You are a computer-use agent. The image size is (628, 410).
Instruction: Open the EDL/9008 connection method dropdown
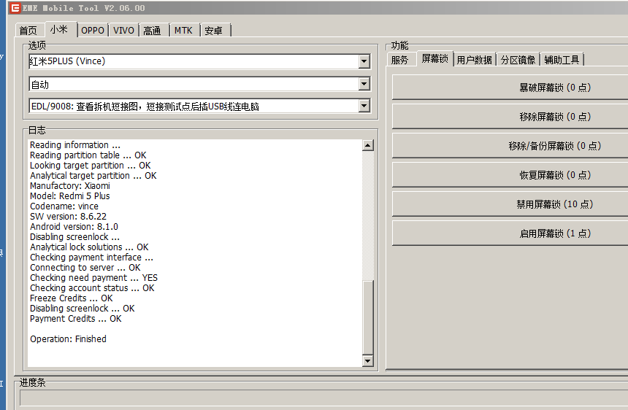[364, 107]
